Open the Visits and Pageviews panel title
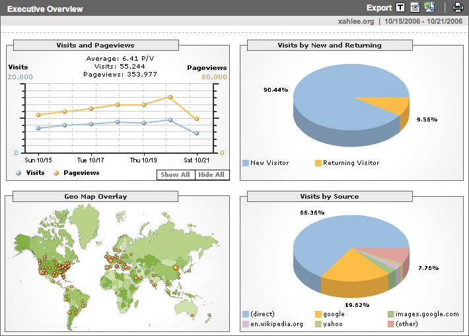Screen dimensions: 469x336 point(96,46)
